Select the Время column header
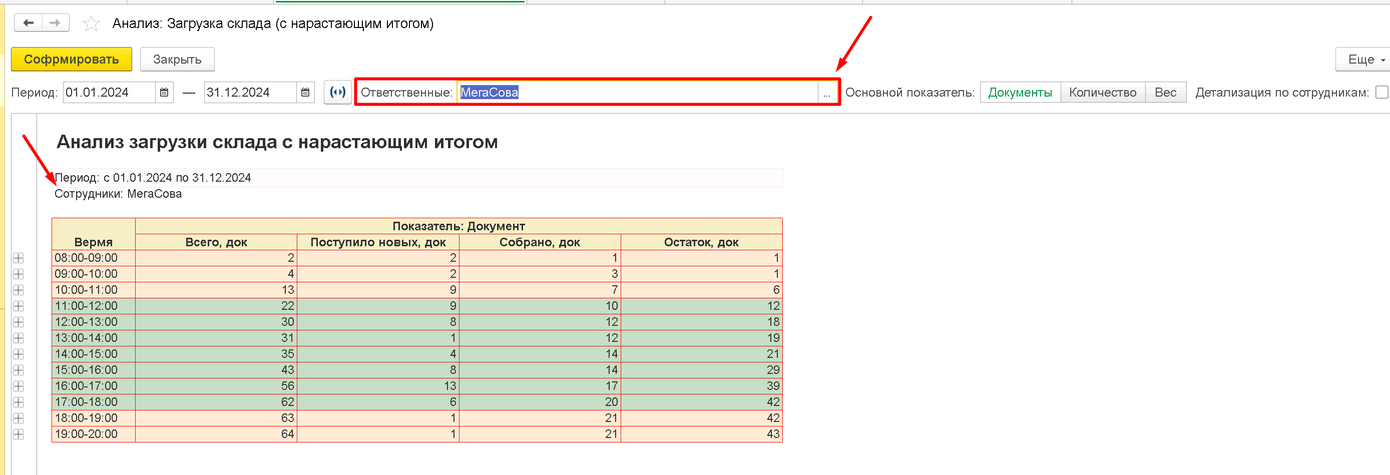This screenshot has height=475, width=1390. [93, 234]
